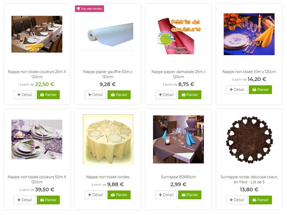The width and height of the screenshot is (287, 215).
Task: Click Surnappe ronde, découpe coeur title link
Action: point(249,180)
